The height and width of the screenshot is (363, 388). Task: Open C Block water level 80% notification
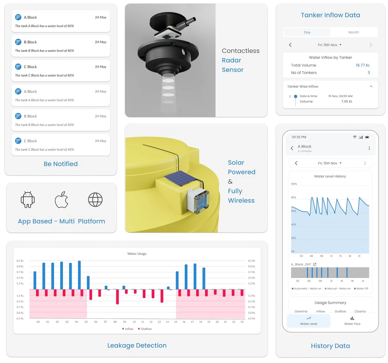(61, 71)
